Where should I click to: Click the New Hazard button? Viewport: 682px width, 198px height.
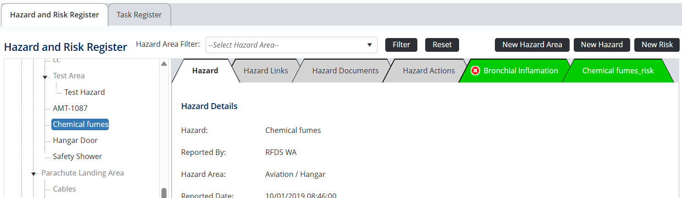coord(602,45)
